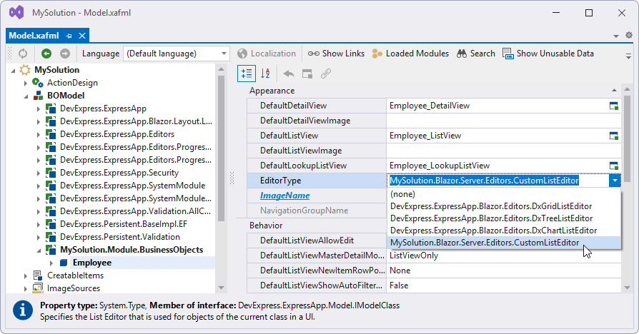This screenshot has height=334, width=639.
Task: Click the ListViewOnly value cell
Action: pyautogui.click(x=503, y=255)
